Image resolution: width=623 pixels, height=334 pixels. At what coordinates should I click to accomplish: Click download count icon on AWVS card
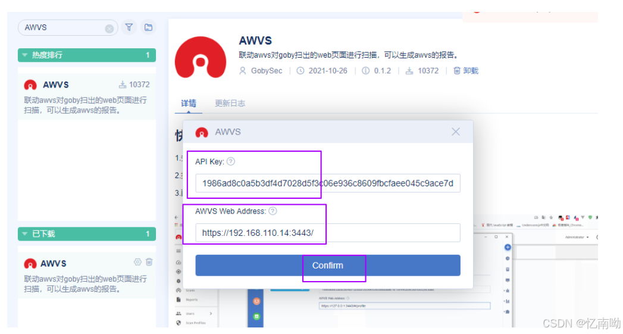(123, 85)
